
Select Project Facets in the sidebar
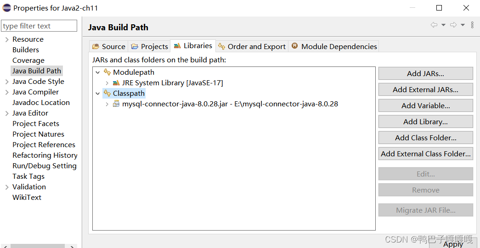pos(36,124)
